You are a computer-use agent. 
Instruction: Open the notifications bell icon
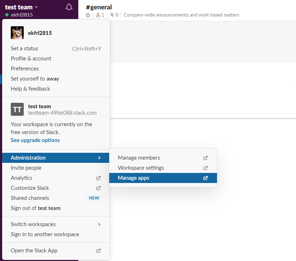(x=69, y=7)
